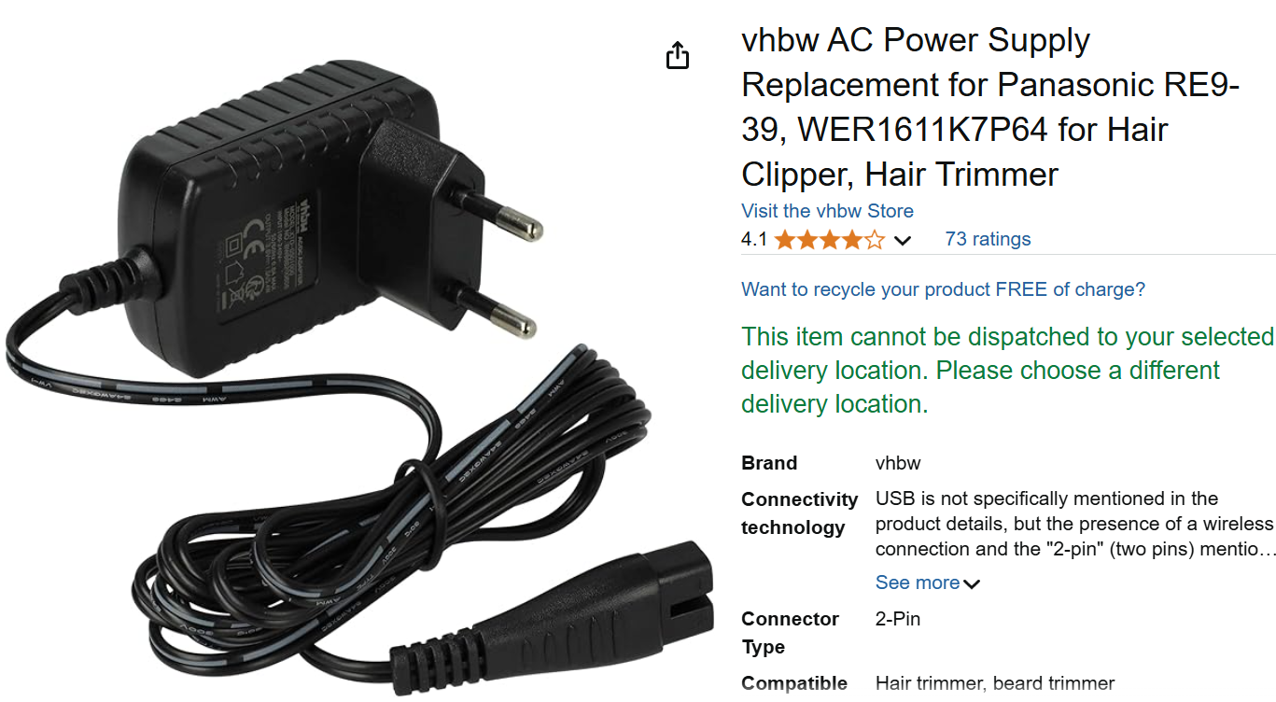Click the vhbw AC Power Supply product title

point(990,107)
